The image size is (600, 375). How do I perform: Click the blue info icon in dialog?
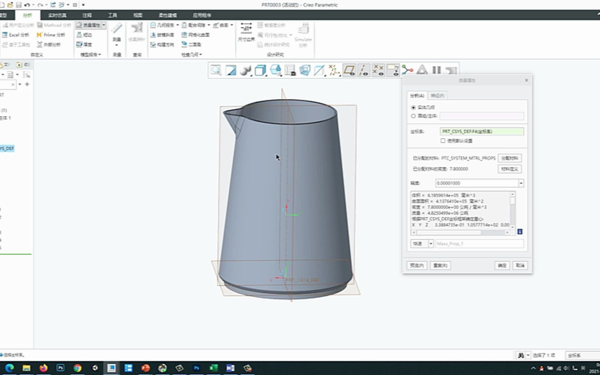pos(520,232)
